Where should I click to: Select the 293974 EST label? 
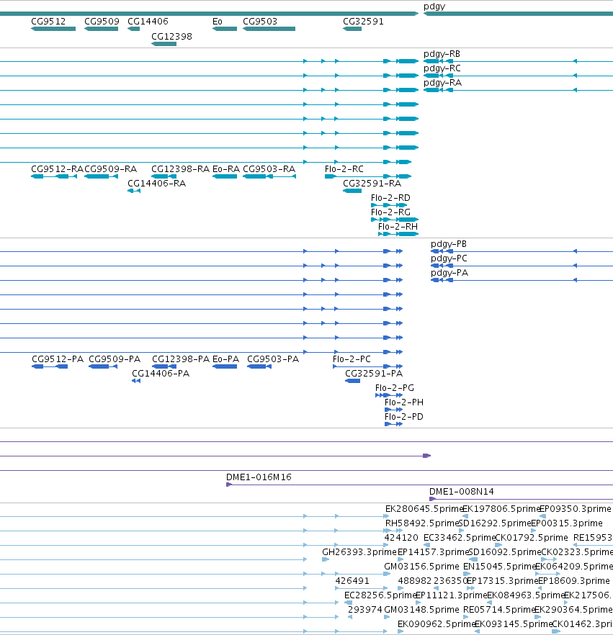coord(365,610)
